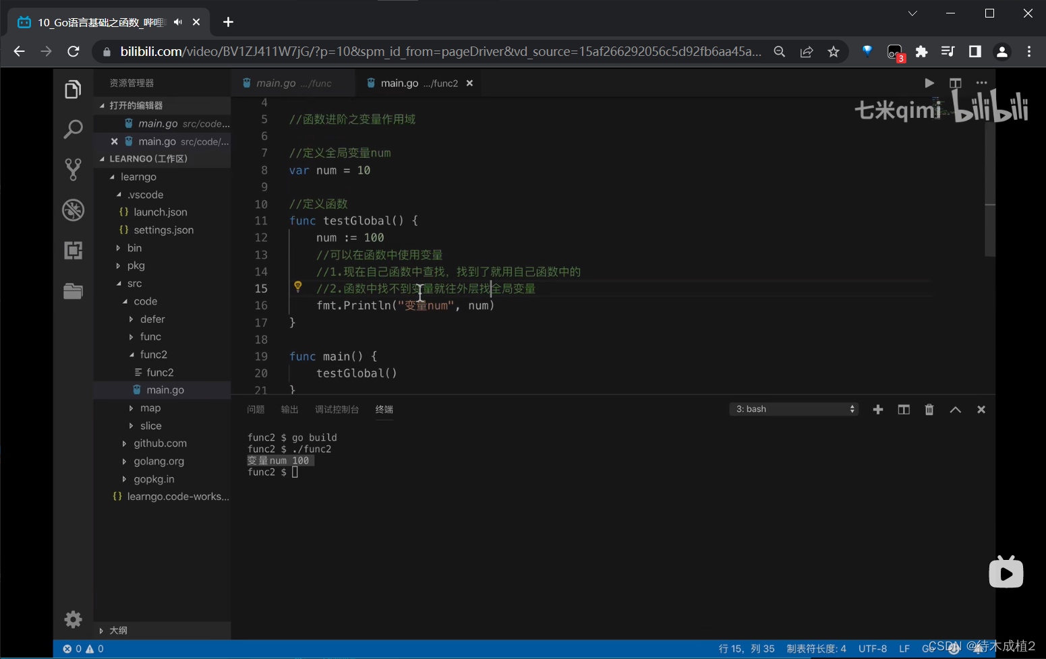Collapse the src folder
Viewport: 1046px width, 659px height.
(162, 284)
